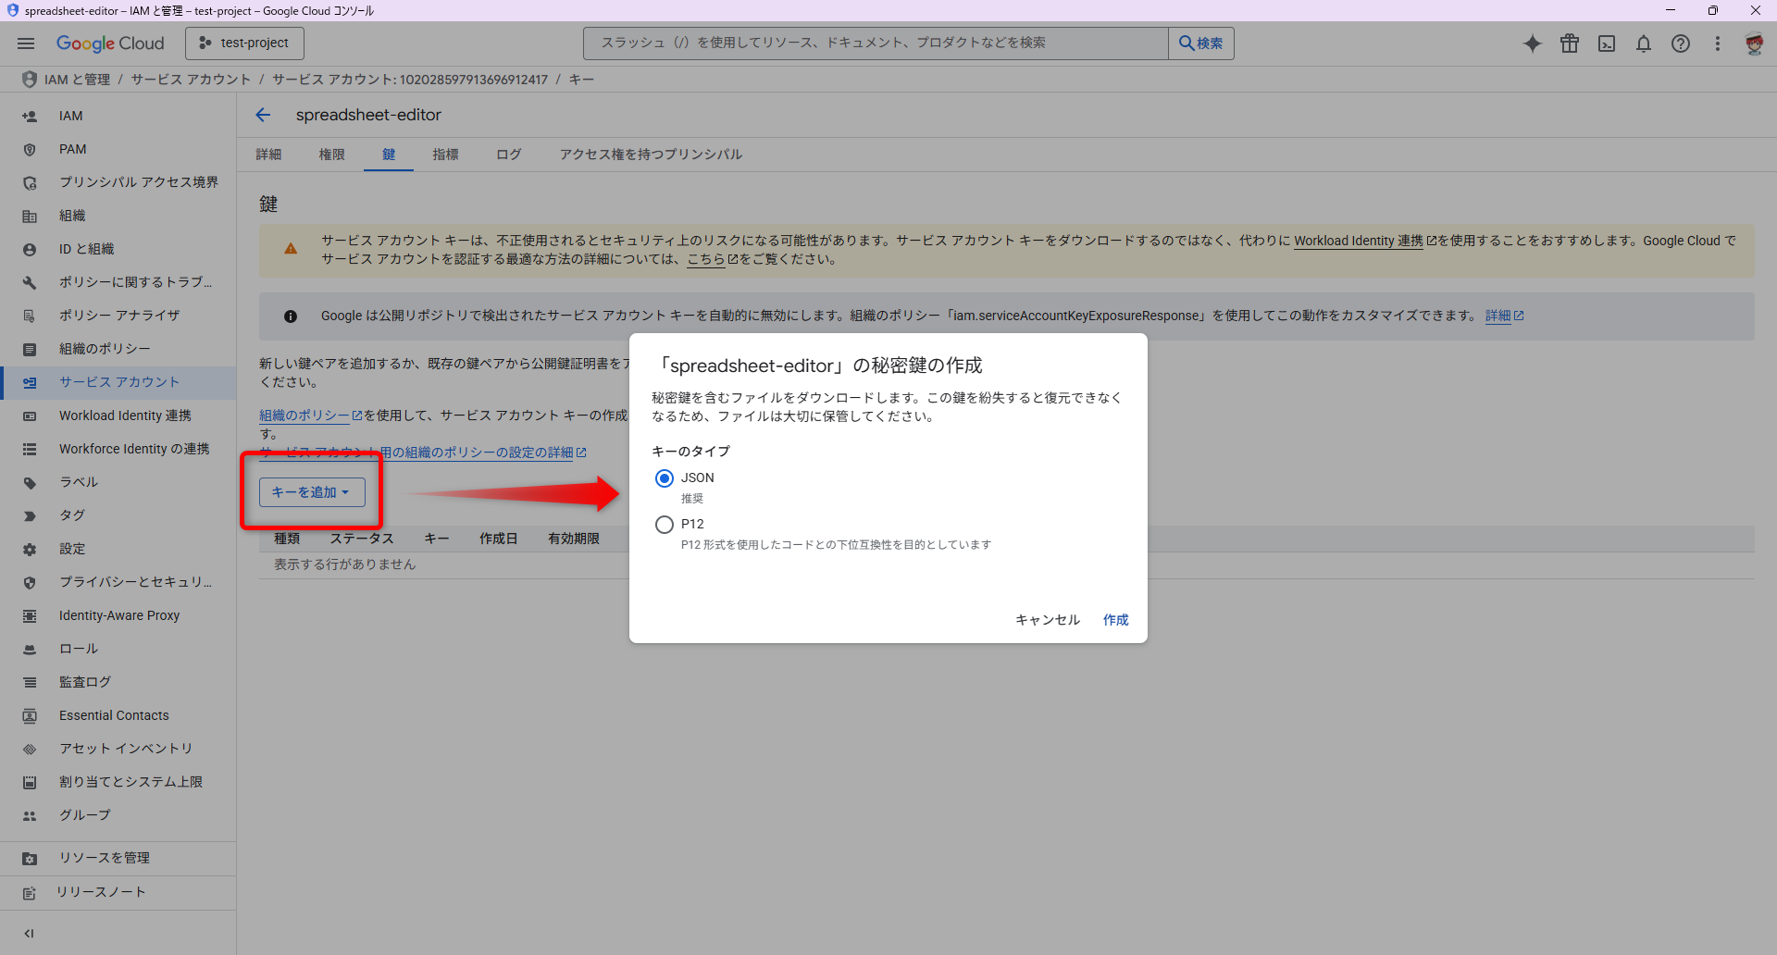Viewport: 1777px width, 955px height.
Task: Open Cloud Shell terminal icon
Action: click(1607, 43)
